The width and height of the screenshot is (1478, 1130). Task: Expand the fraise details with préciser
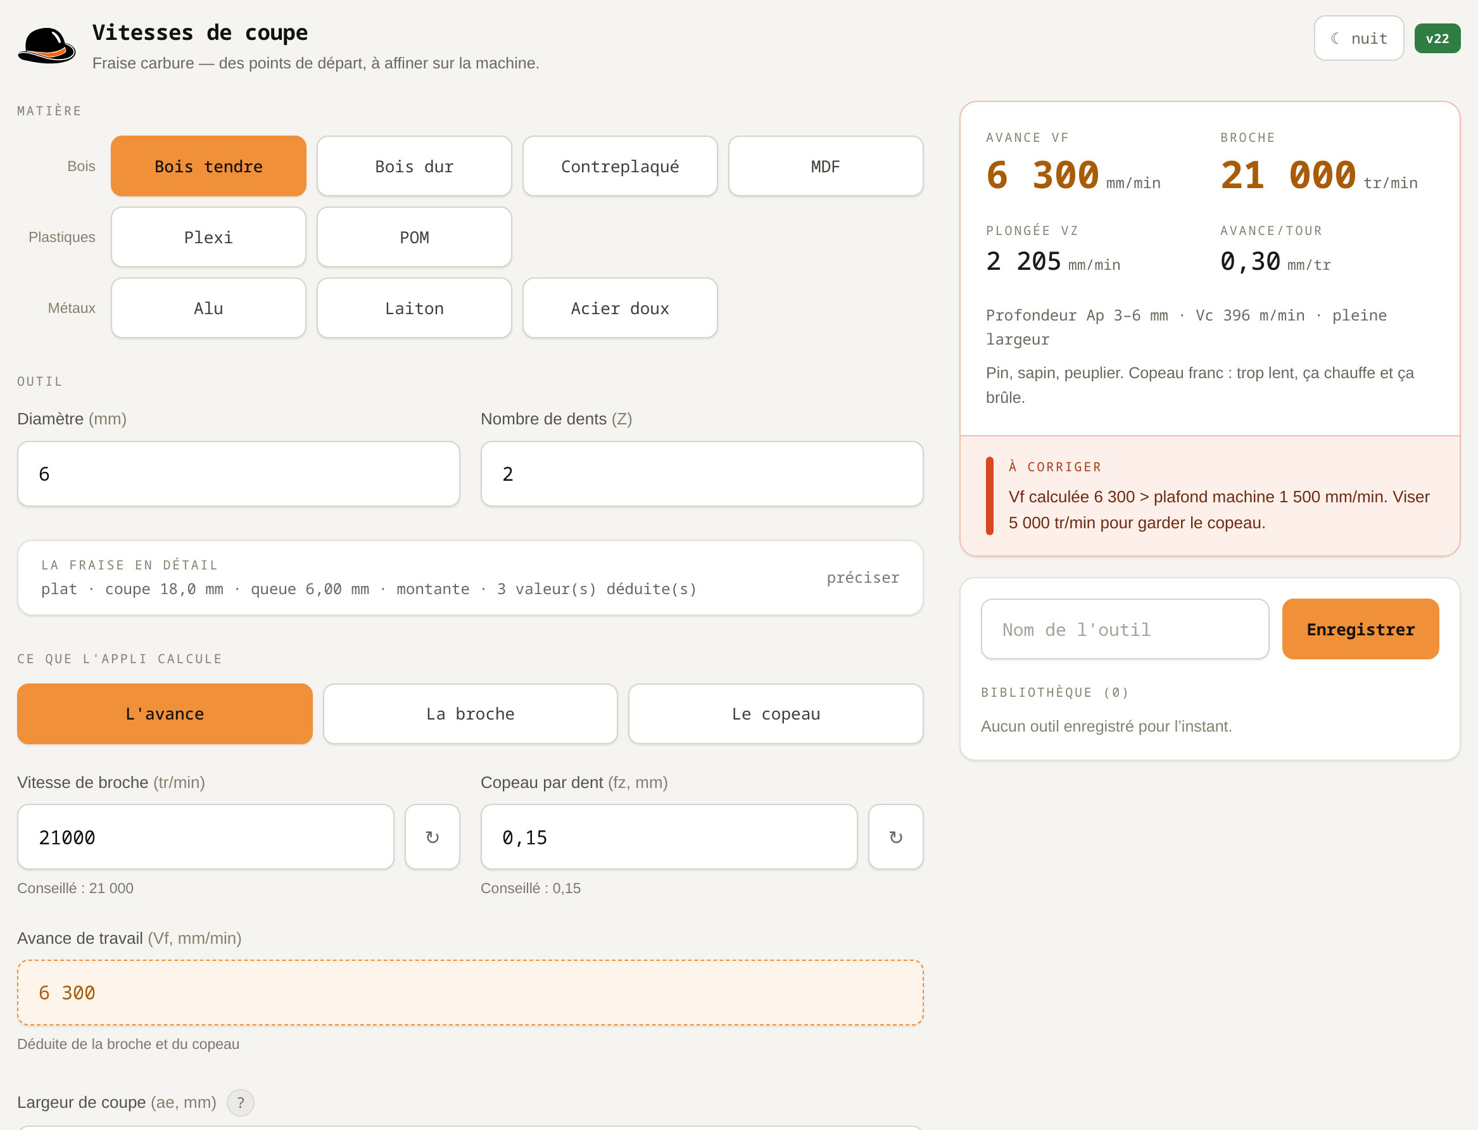coord(862,578)
